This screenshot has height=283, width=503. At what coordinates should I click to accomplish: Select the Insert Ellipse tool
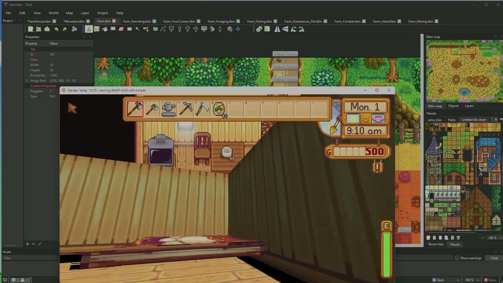188,29
